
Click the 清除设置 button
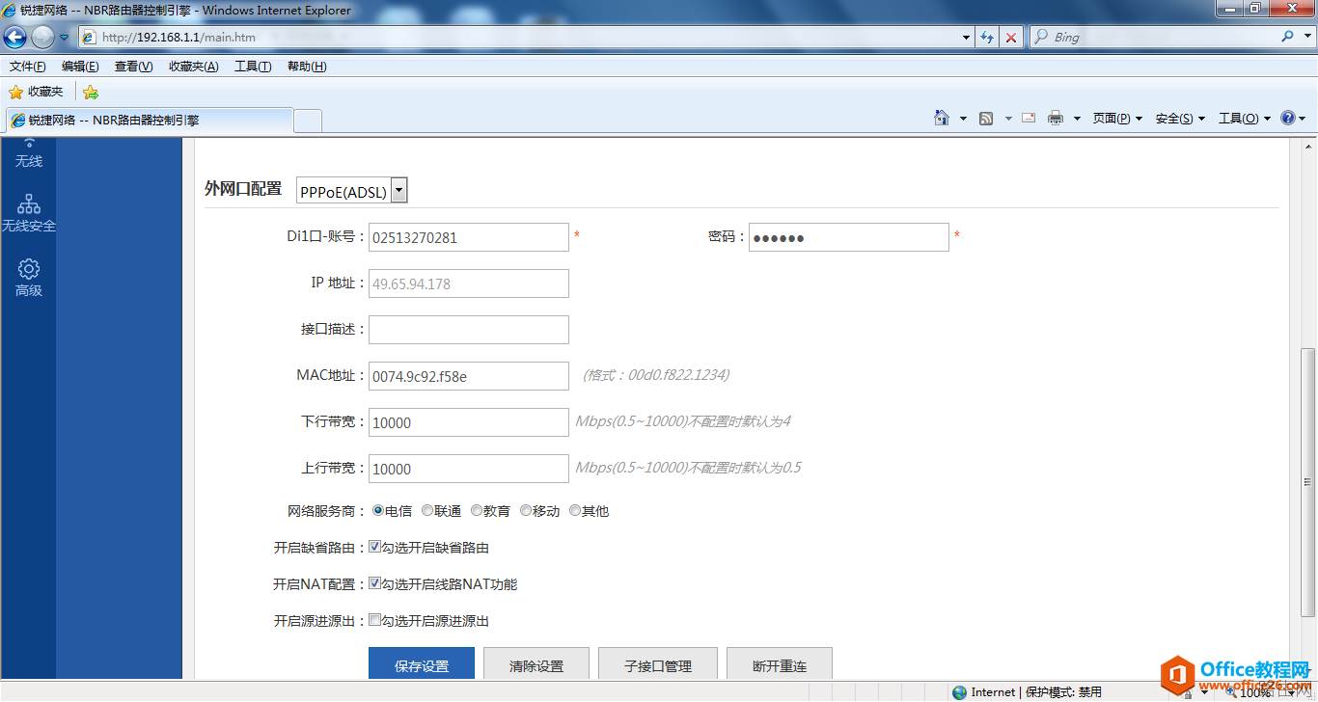pyautogui.click(x=536, y=664)
